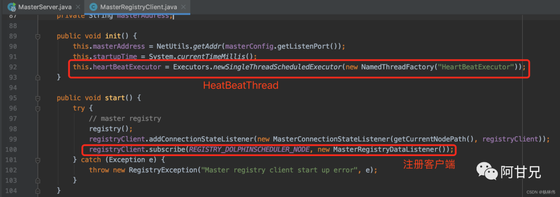Close the MasterServer.java tab
560x197 pixels.
[78, 7]
